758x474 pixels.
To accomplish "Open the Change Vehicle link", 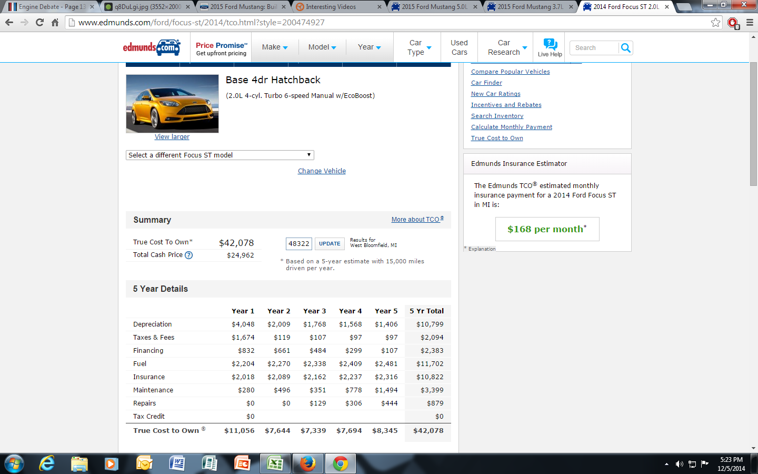I will coord(322,171).
